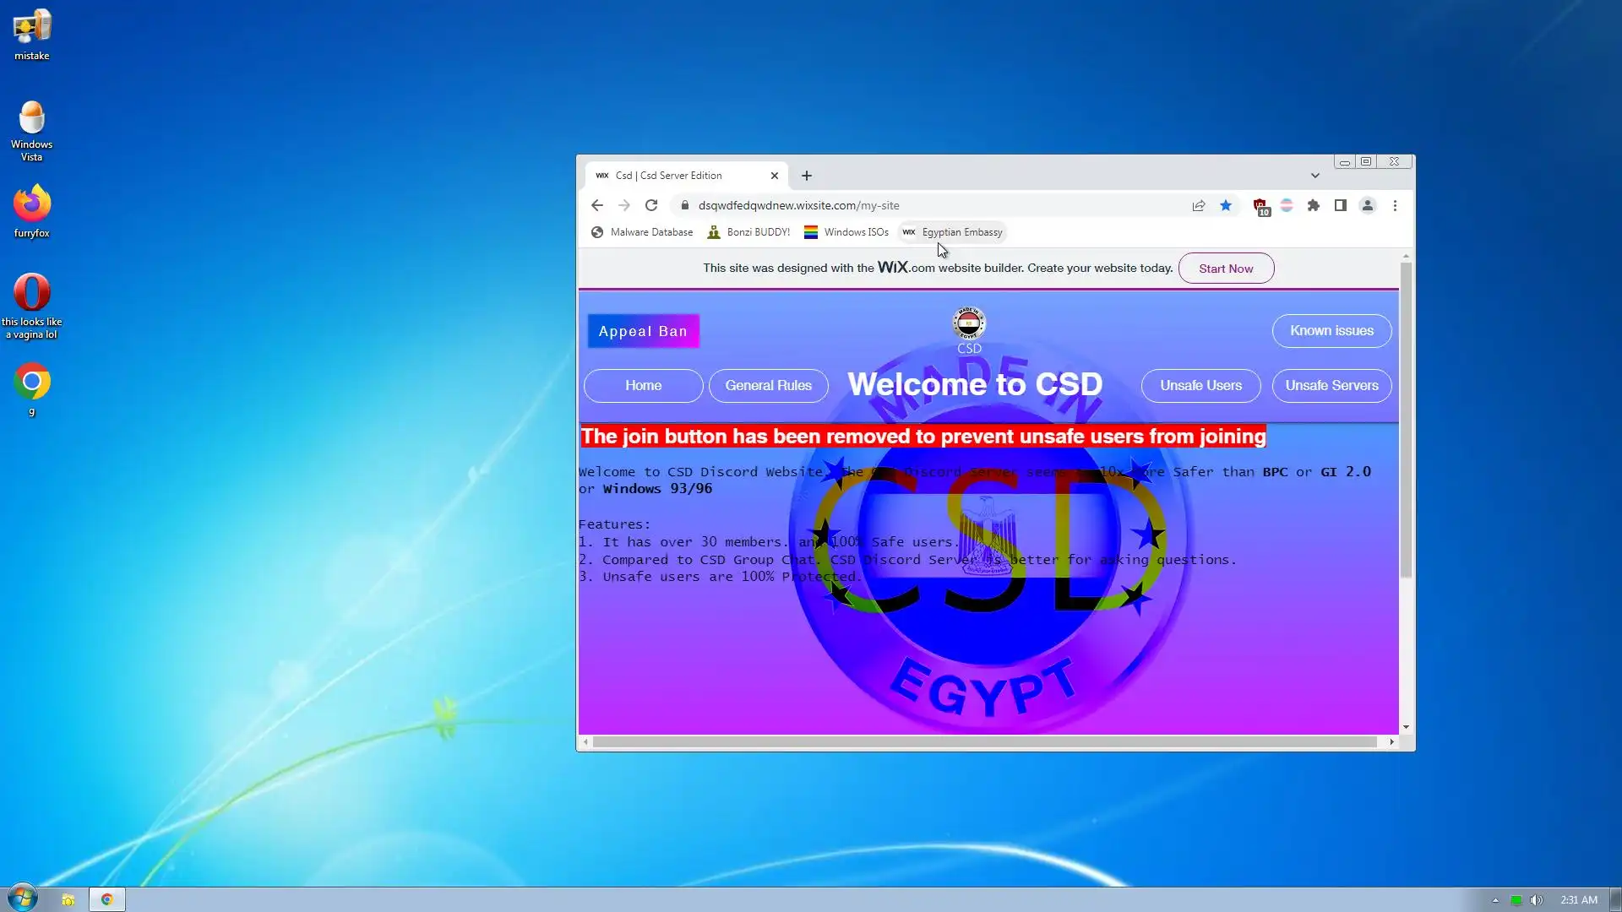
Task: Open Egyptian Embassy bookmark
Action: 953,232
